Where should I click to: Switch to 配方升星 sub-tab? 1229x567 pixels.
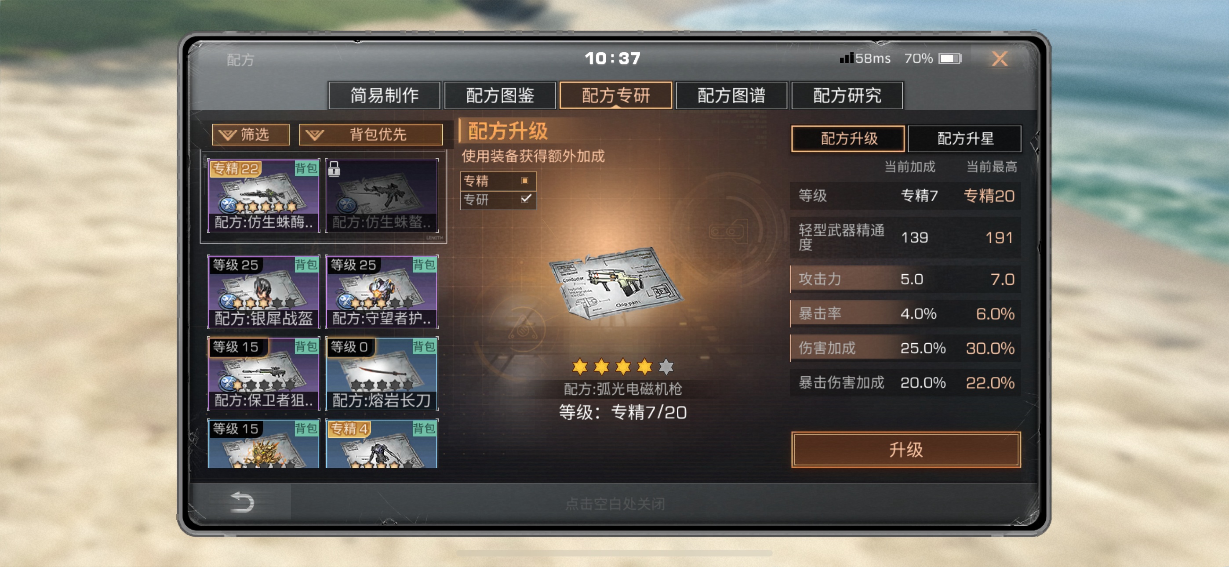(x=964, y=138)
